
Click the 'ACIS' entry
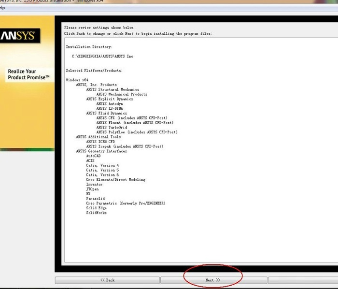click(90, 160)
